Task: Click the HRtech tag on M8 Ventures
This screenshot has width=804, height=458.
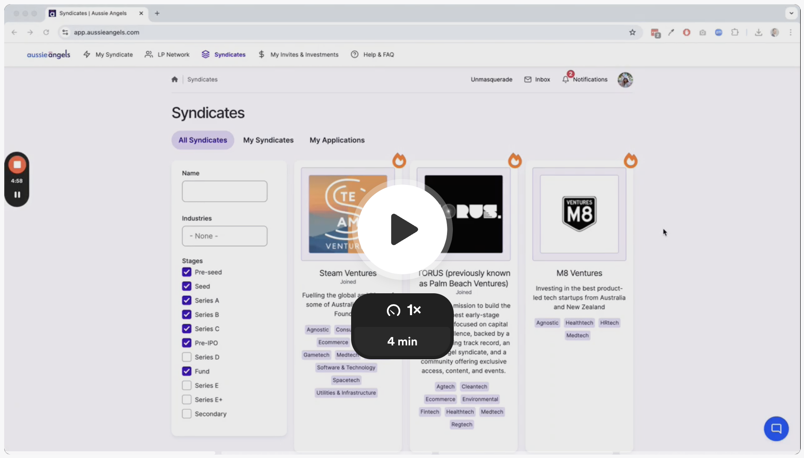Action: [x=609, y=323]
